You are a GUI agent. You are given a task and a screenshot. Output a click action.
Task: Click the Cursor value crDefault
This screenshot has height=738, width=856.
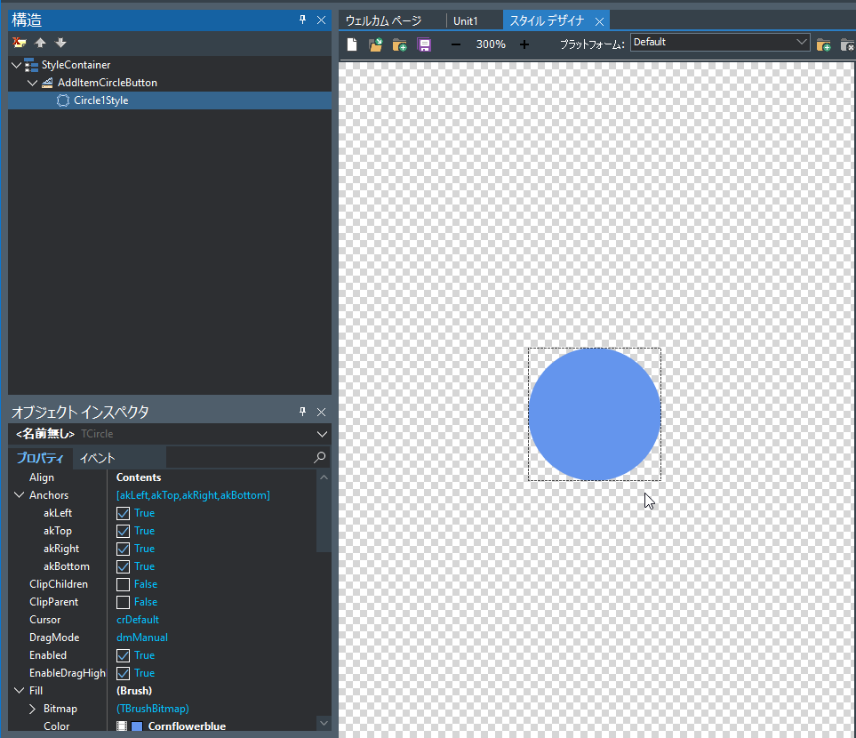[138, 620]
